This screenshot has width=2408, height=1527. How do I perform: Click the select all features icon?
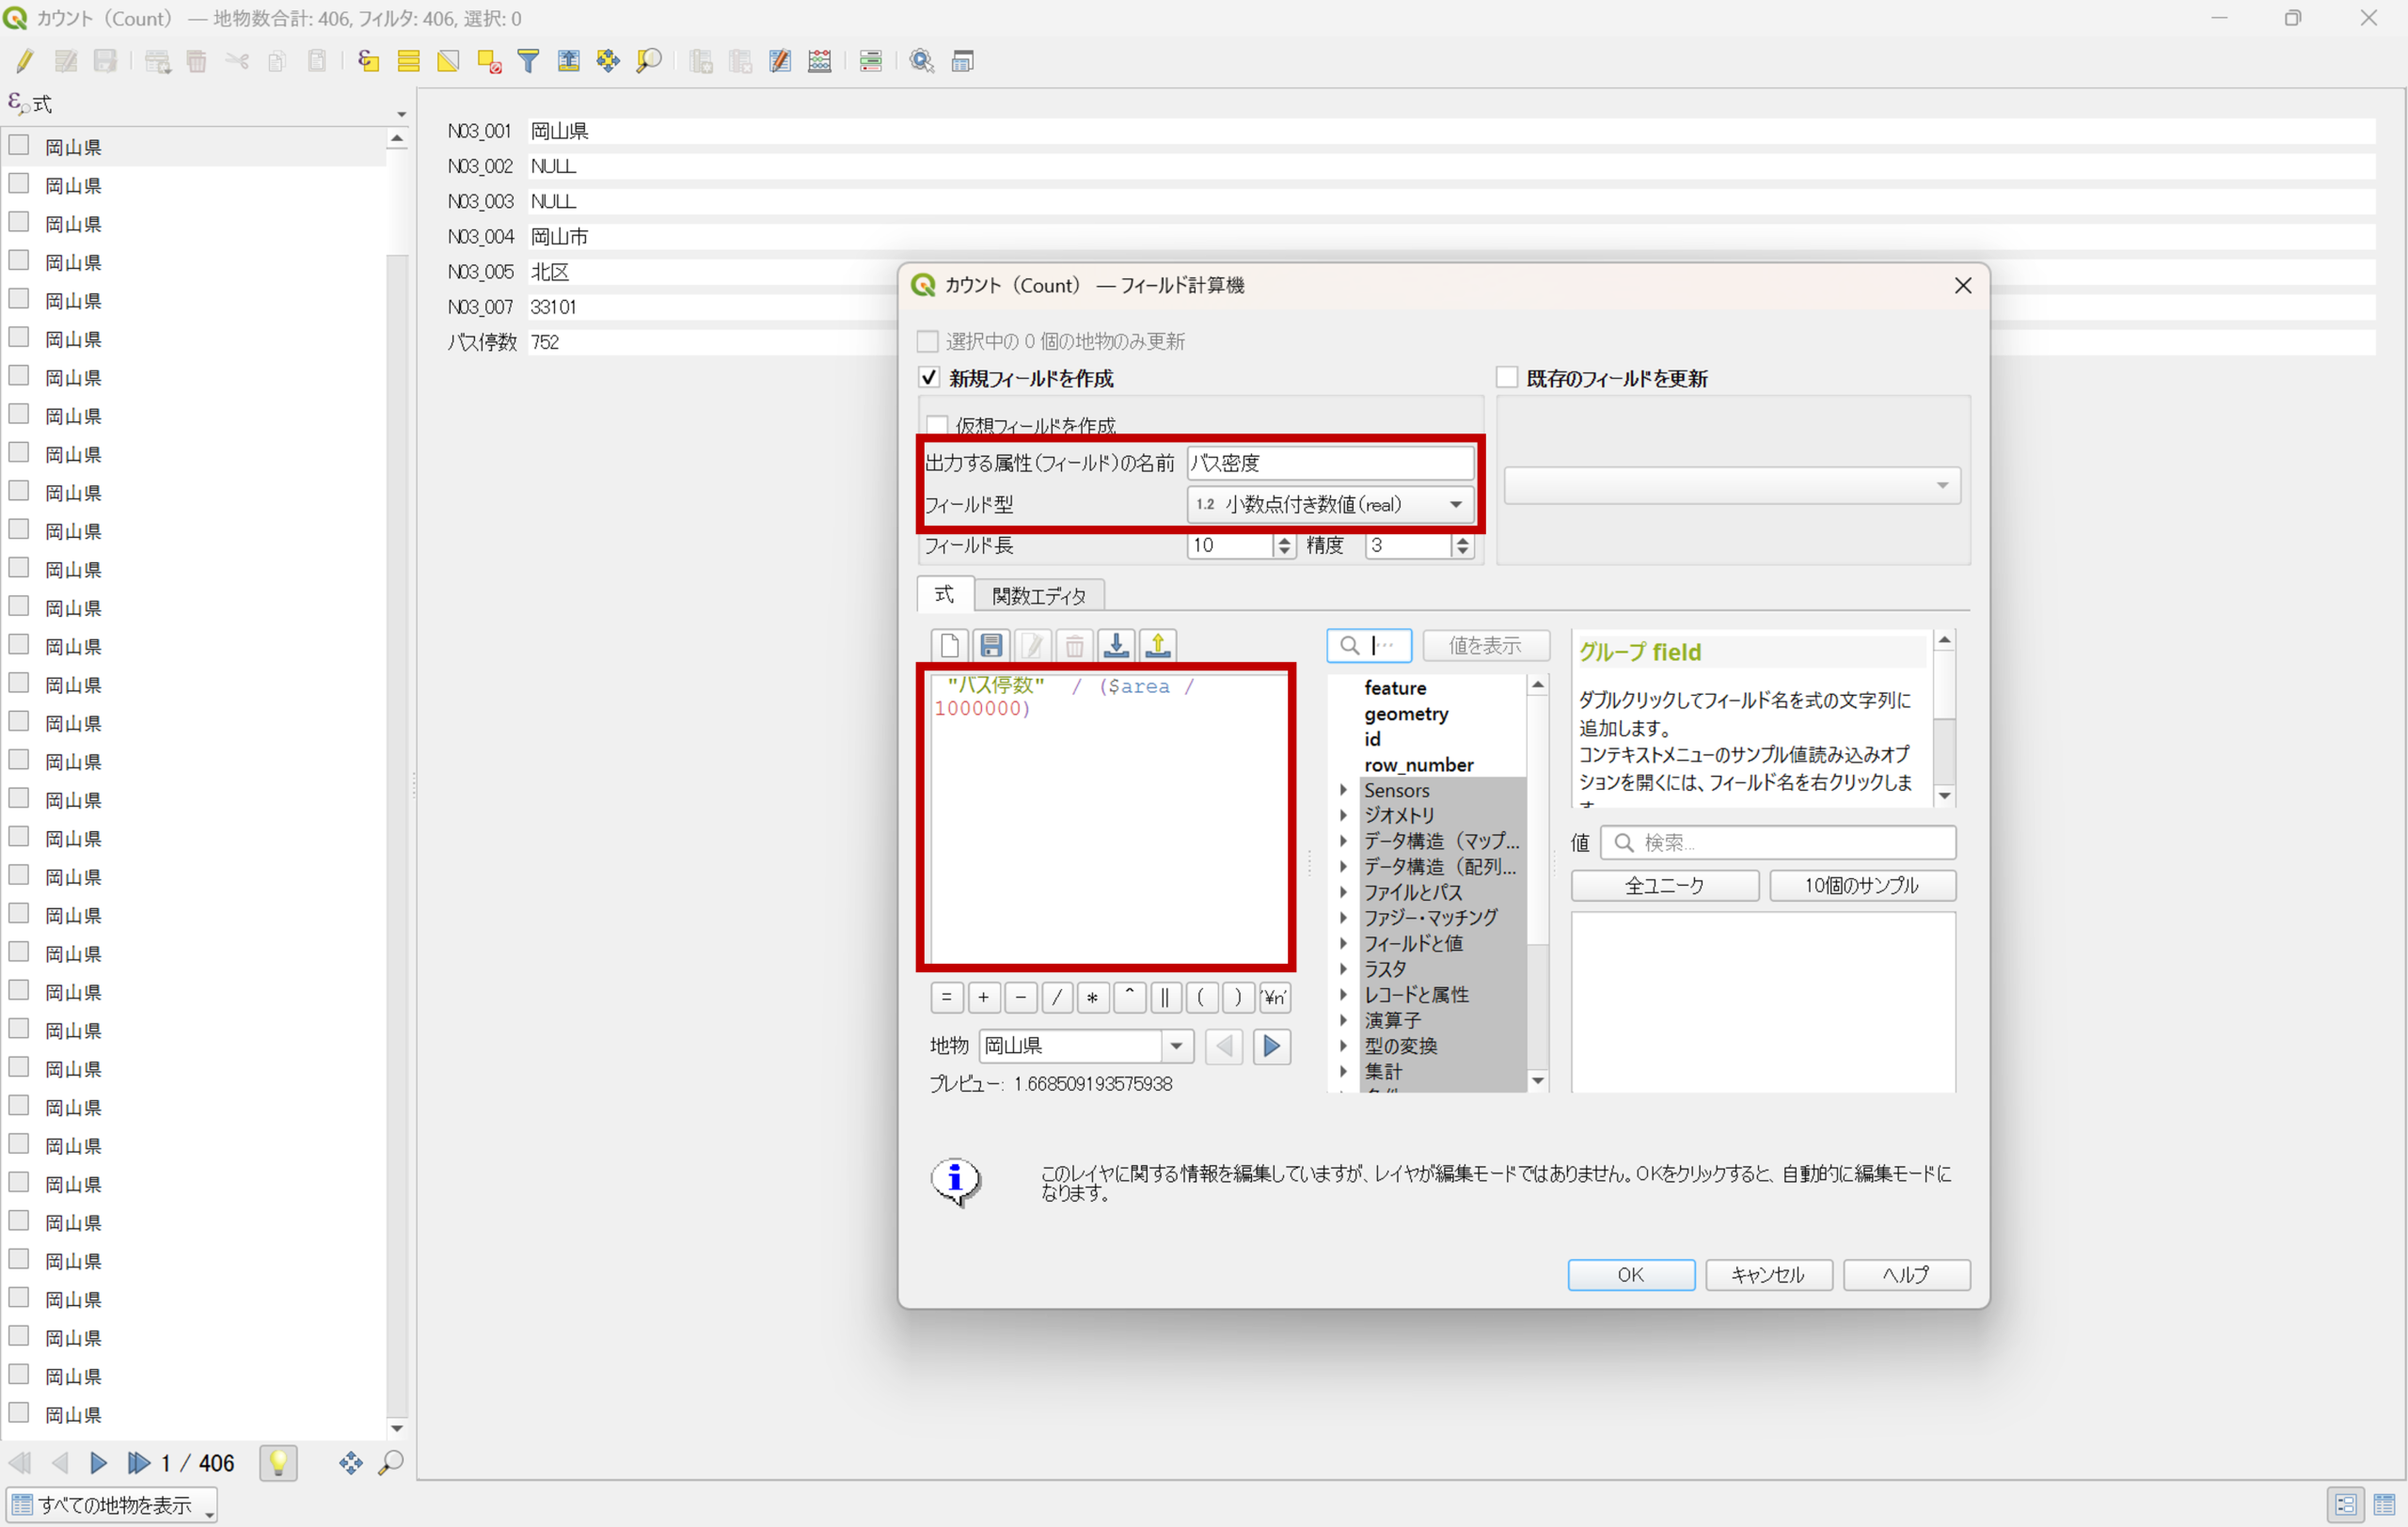408,61
